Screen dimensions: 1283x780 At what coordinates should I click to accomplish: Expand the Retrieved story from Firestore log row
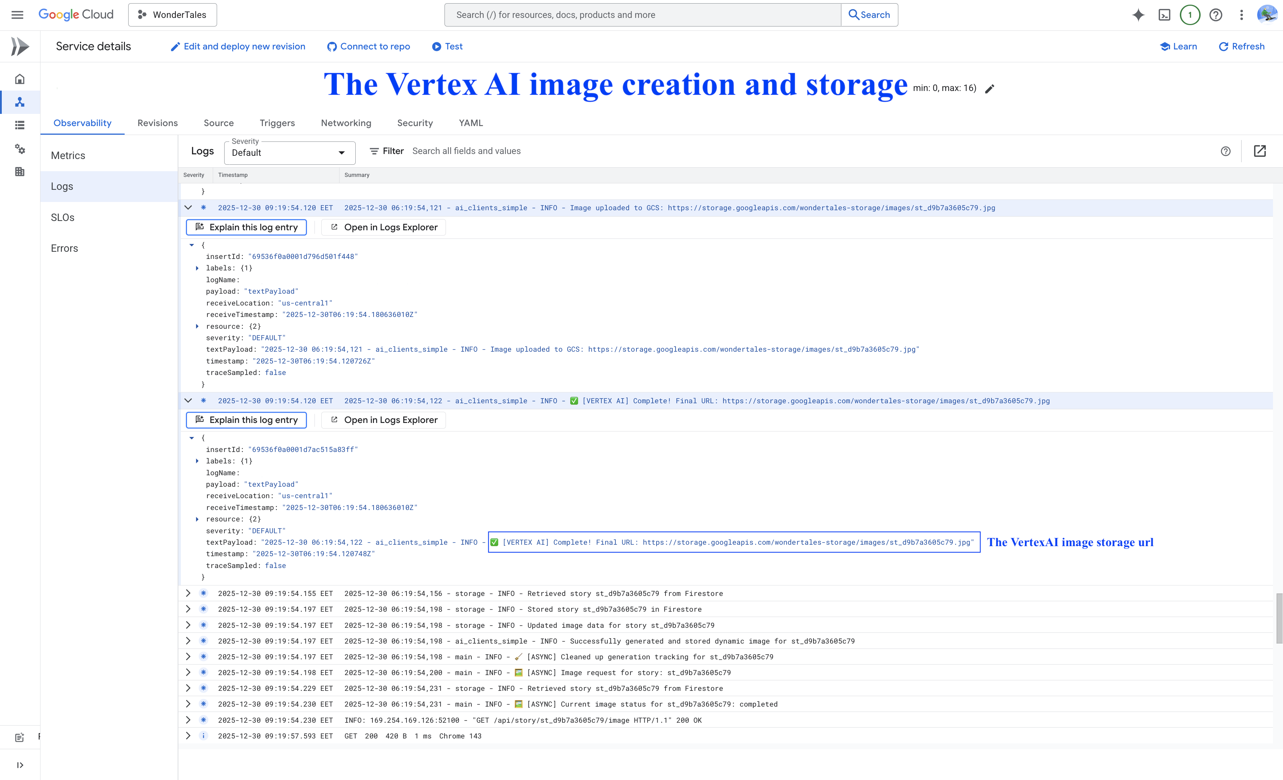188,593
